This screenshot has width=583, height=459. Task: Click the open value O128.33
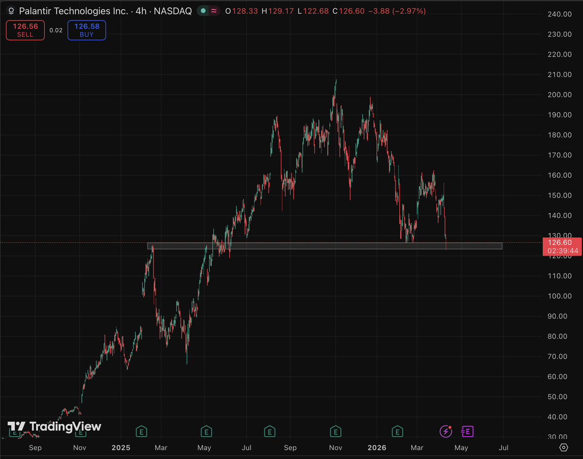[x=240, y=11]
